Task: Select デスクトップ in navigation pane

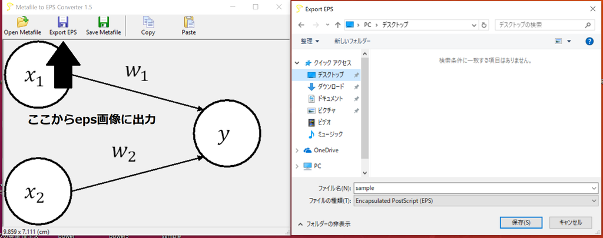Action: point(326,75)
